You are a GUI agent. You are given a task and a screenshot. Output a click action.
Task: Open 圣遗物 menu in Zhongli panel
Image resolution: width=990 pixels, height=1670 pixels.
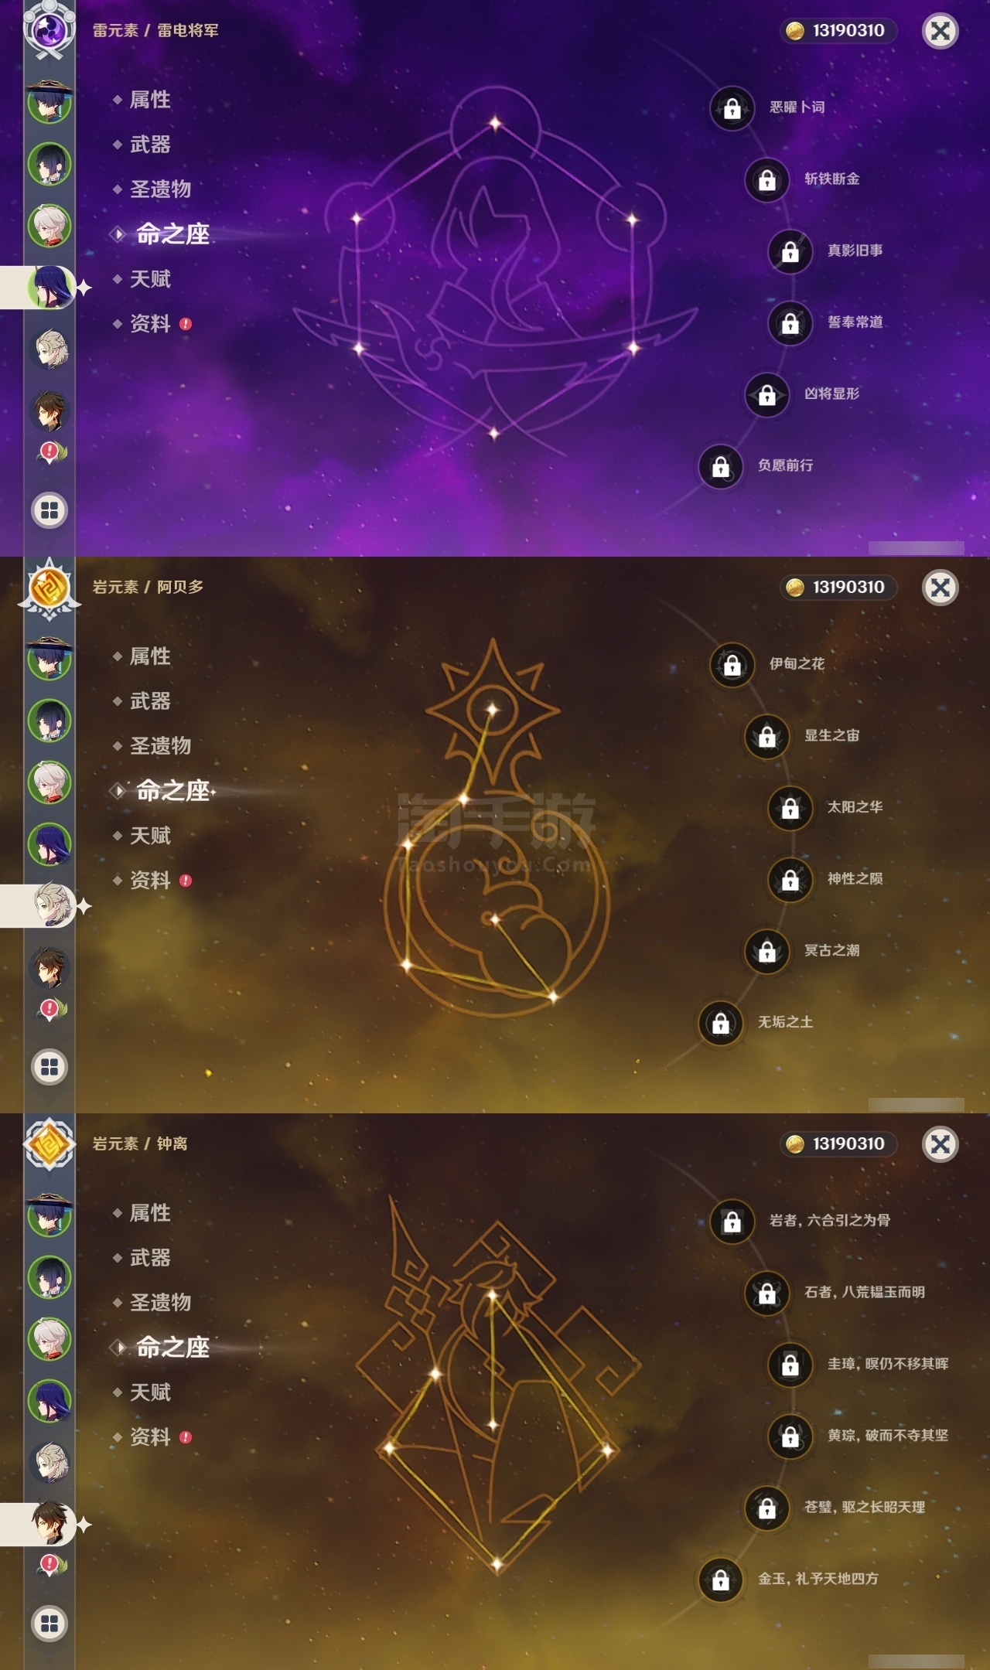[x=160, y=1303]
